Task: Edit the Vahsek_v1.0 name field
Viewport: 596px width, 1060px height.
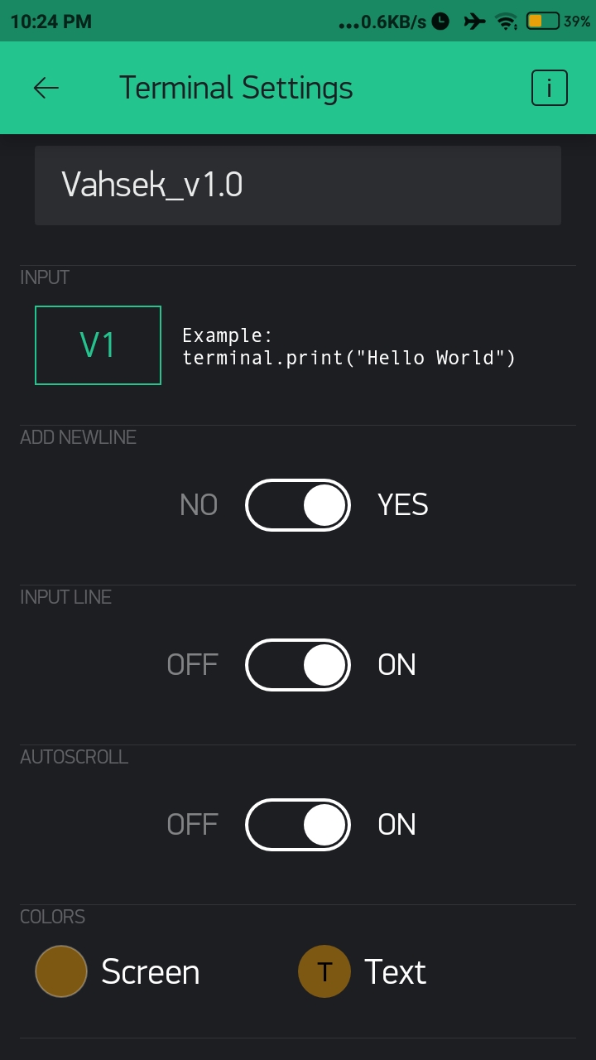Action: 298,185
